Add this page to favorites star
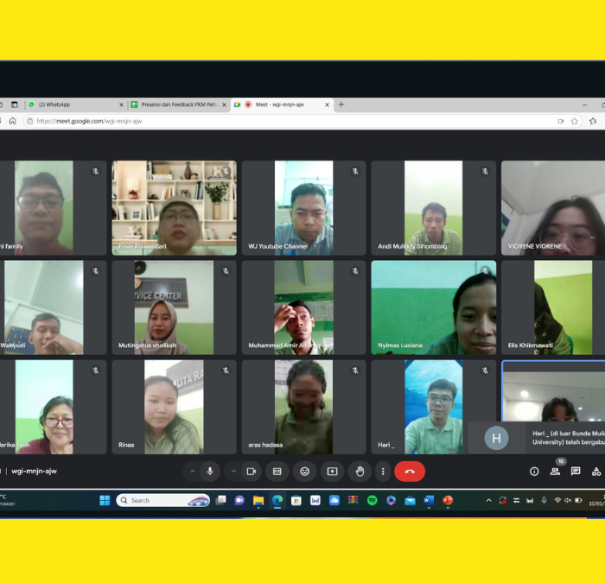605x583 pixels. pyautogui.click(x=574, y=121)
